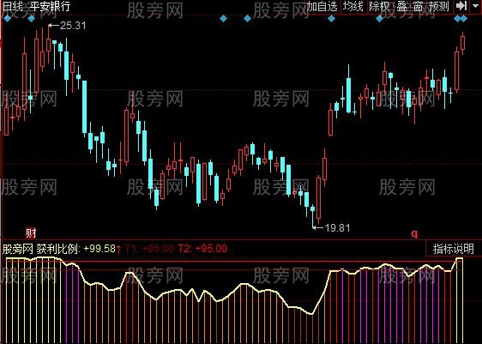Click the 获利比例 +99.58 value
Image resolution: width=482 pixels, height=344 pixels.
76,249
